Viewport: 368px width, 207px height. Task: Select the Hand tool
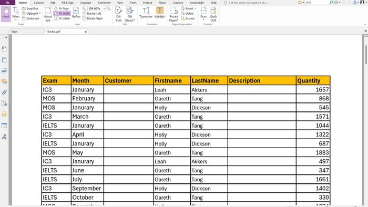[6, 13]
